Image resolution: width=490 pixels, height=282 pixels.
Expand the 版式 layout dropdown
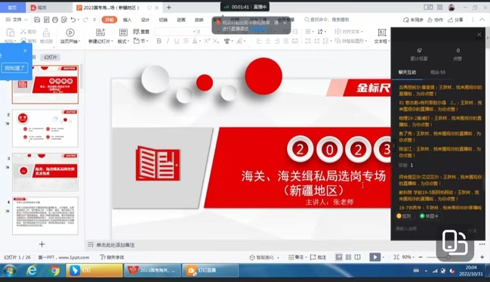123,42
